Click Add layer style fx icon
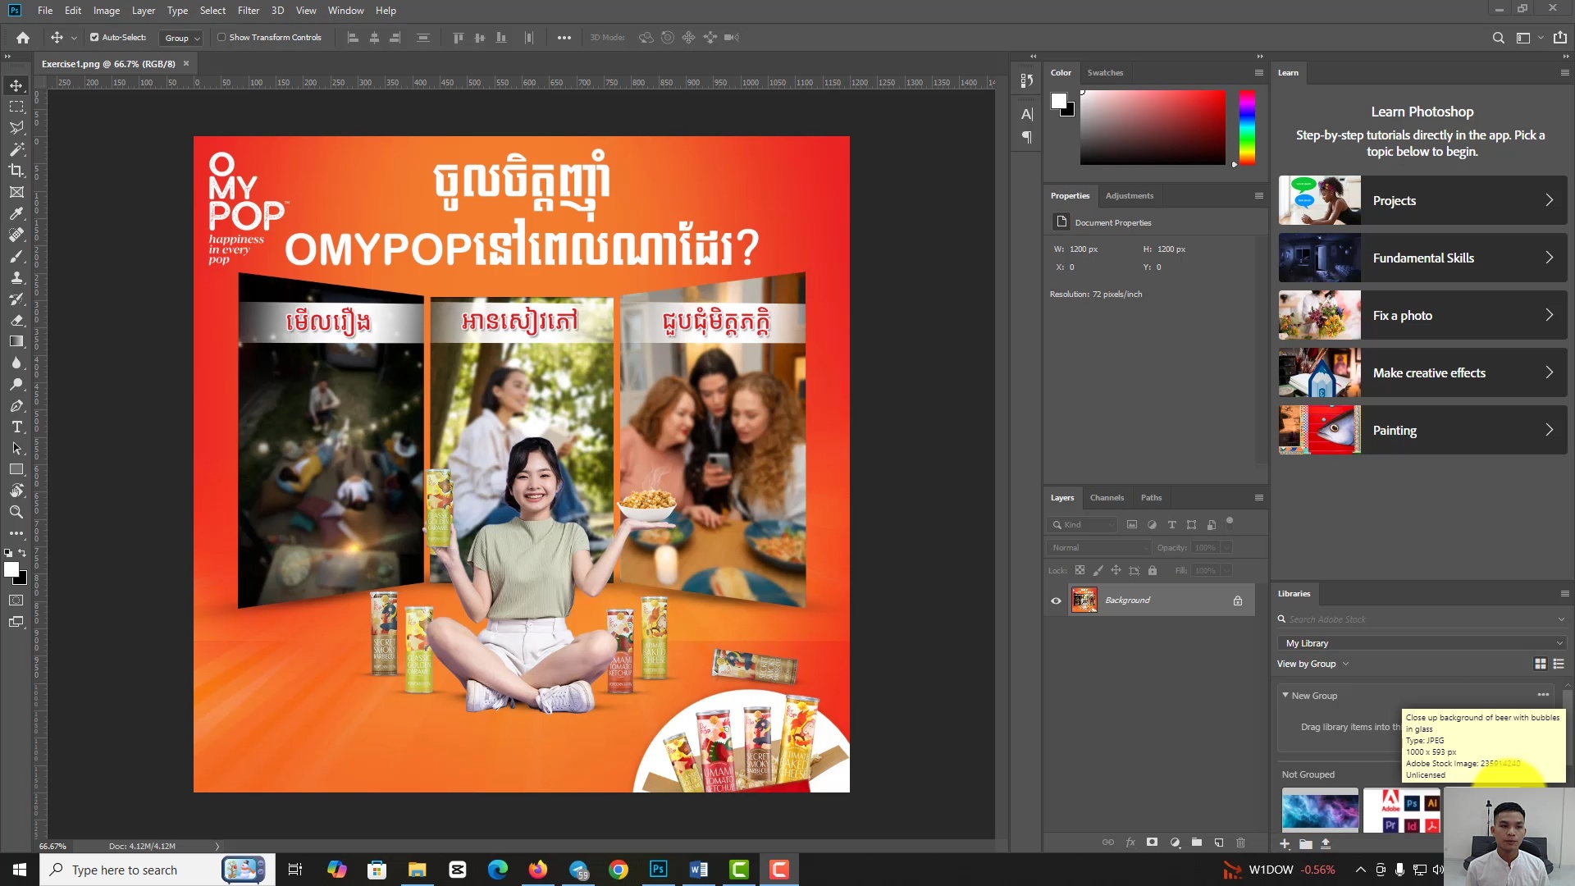This screenshot has height=886, width=1575. coord(1130,843)
